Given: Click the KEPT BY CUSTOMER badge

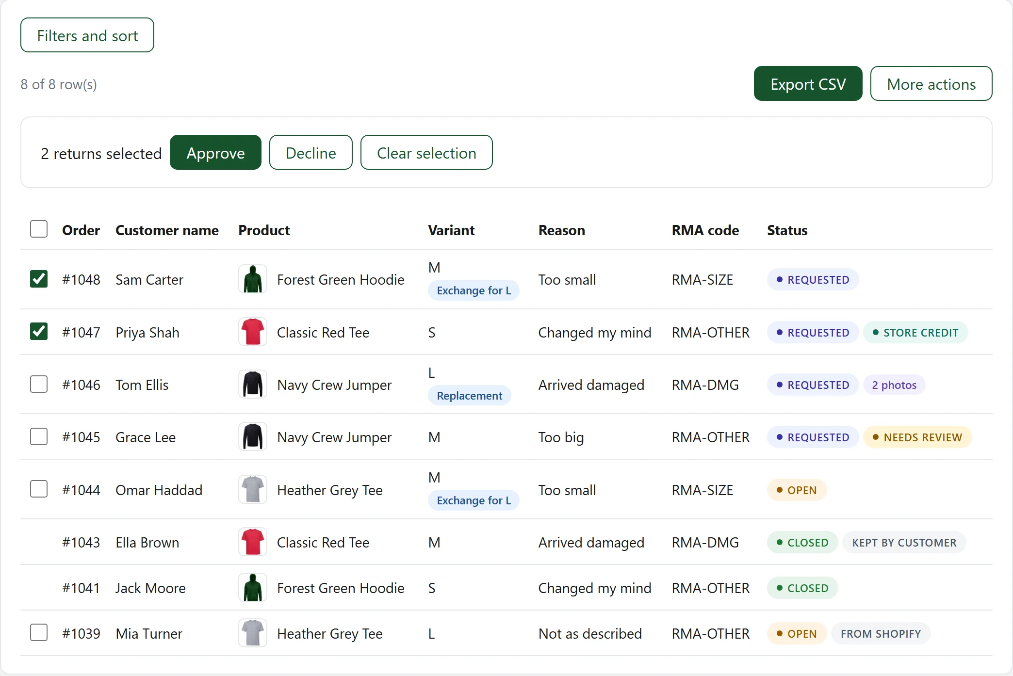Looking at the screenshot, I should coord(904,543).
